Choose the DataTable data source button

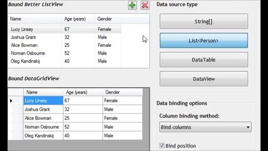click(204, 60)
